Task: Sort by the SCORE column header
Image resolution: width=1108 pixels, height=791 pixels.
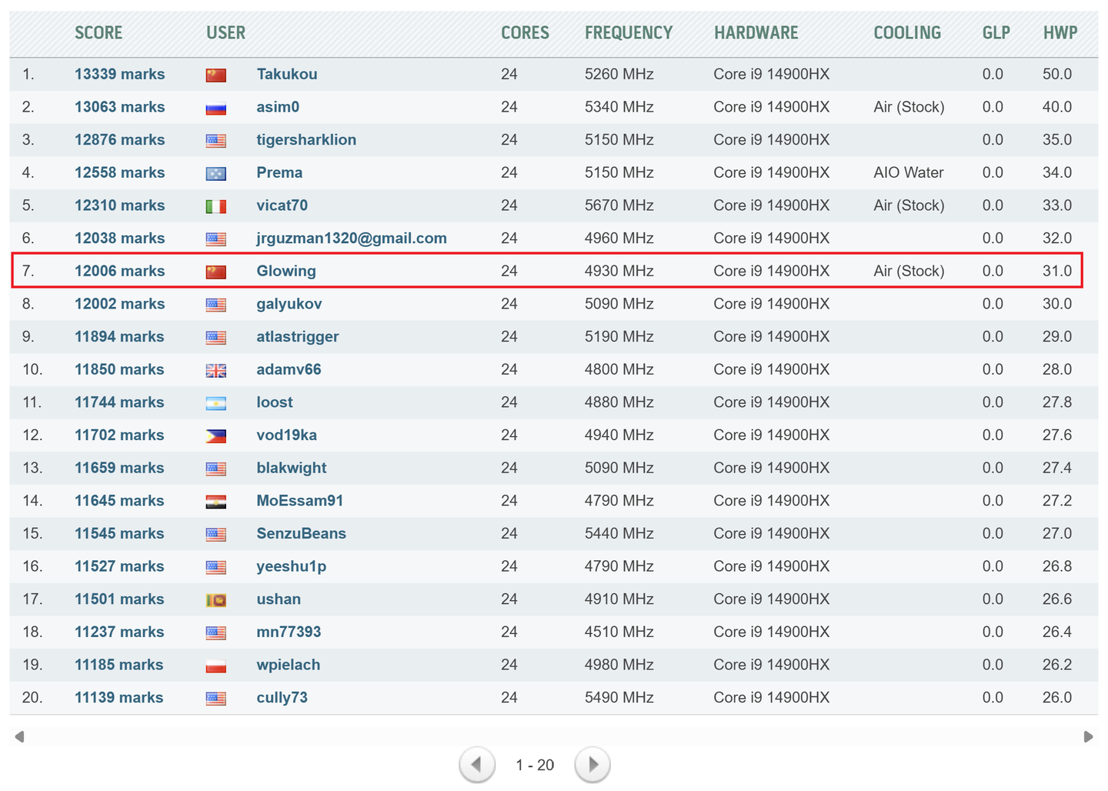Action: tap(98, 33)
